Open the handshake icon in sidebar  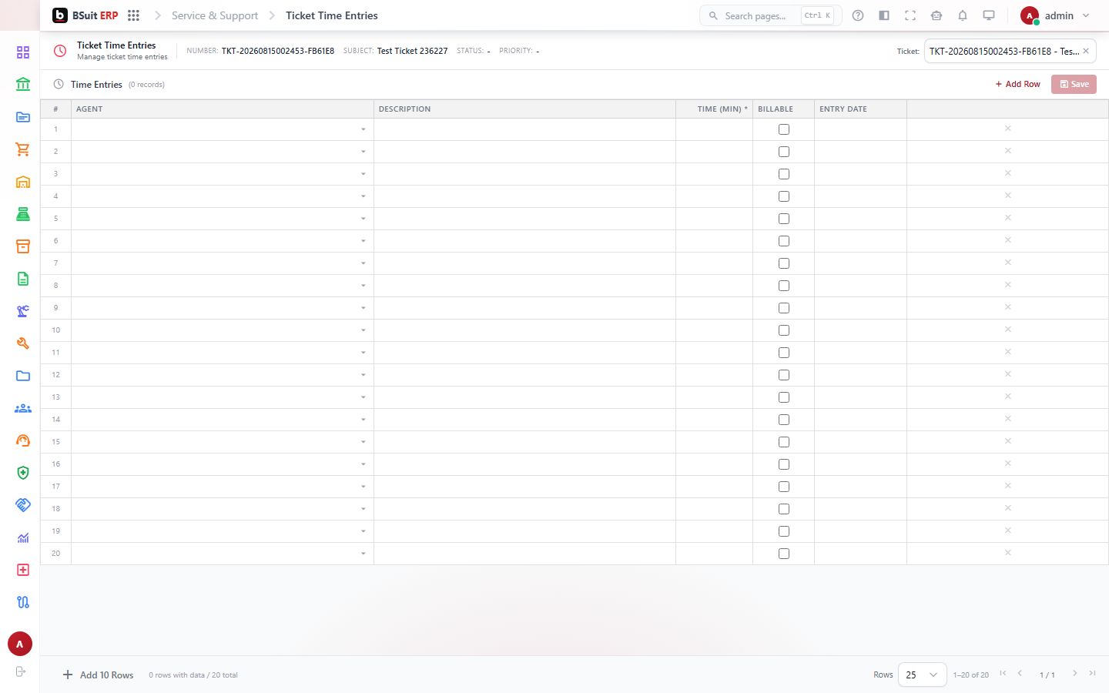pos(23,505)
